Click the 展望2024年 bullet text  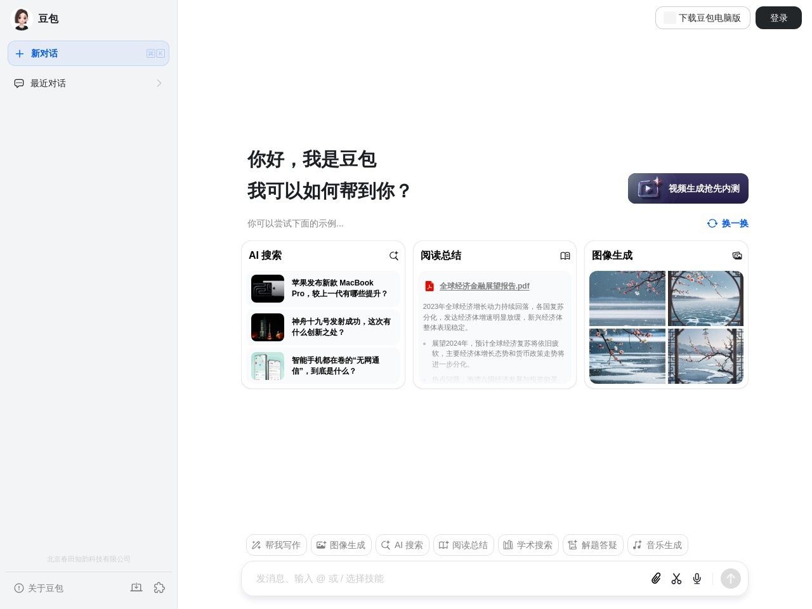point(498,354)
